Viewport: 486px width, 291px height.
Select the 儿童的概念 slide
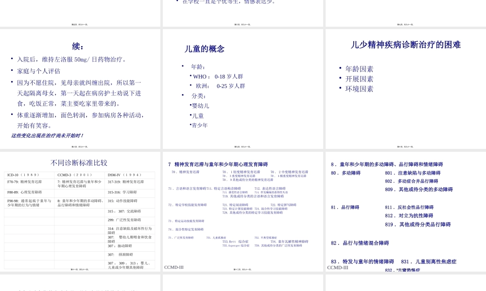243,87
